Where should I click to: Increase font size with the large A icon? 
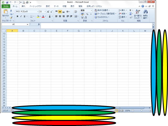(x=48, y=12)
